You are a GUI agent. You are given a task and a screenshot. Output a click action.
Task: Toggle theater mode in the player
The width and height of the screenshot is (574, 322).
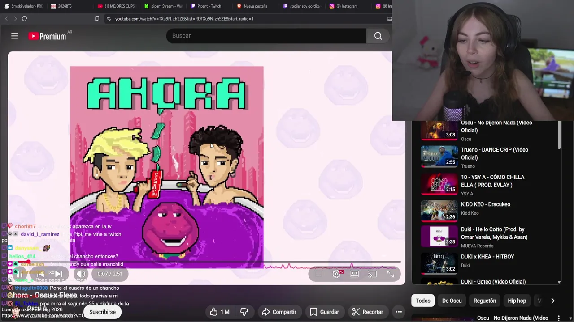[x=355, y=274]
